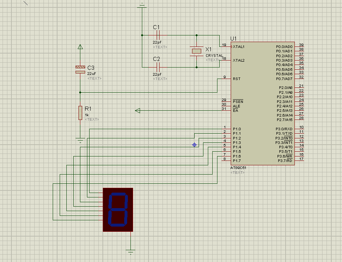The width and height of the screenshot is (342, 262).
Task: Click the R1 reference label
Action: coord(88,109)
